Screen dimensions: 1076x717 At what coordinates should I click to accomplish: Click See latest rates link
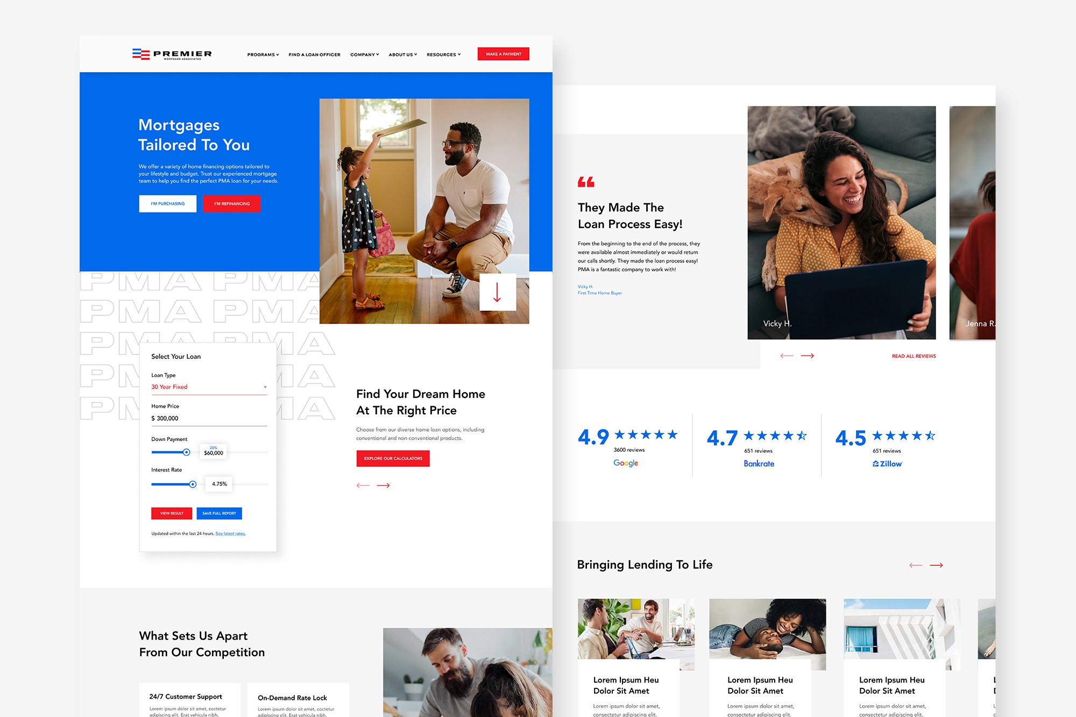click(230, 534)
